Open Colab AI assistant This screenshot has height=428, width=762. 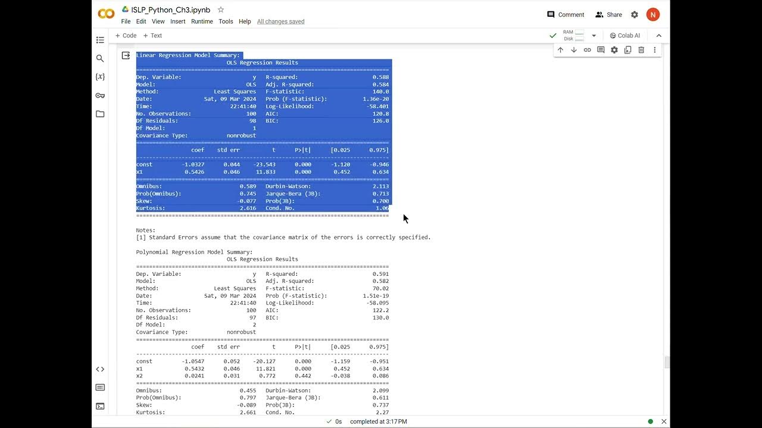pos(625,36)
